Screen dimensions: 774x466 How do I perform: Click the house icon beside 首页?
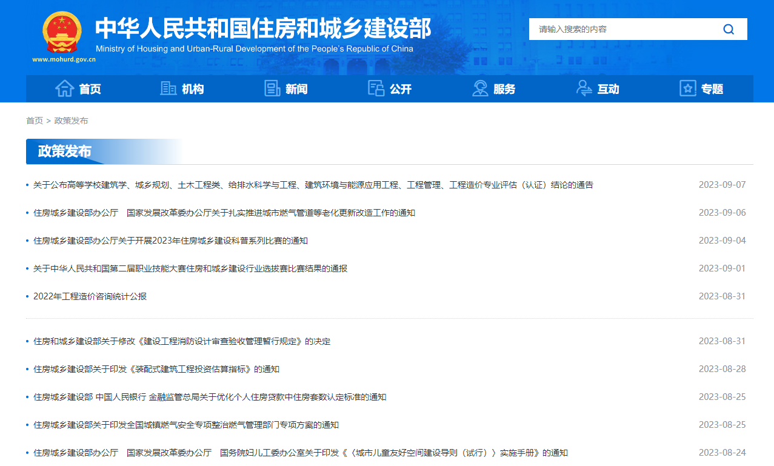click(64, 88)
